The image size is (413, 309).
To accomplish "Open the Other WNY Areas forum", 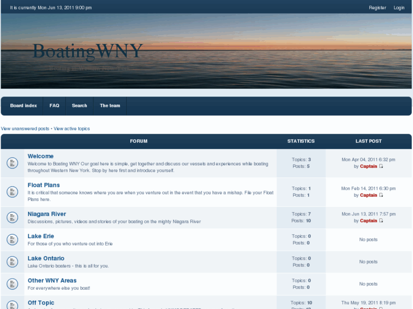I will (52, 281).
